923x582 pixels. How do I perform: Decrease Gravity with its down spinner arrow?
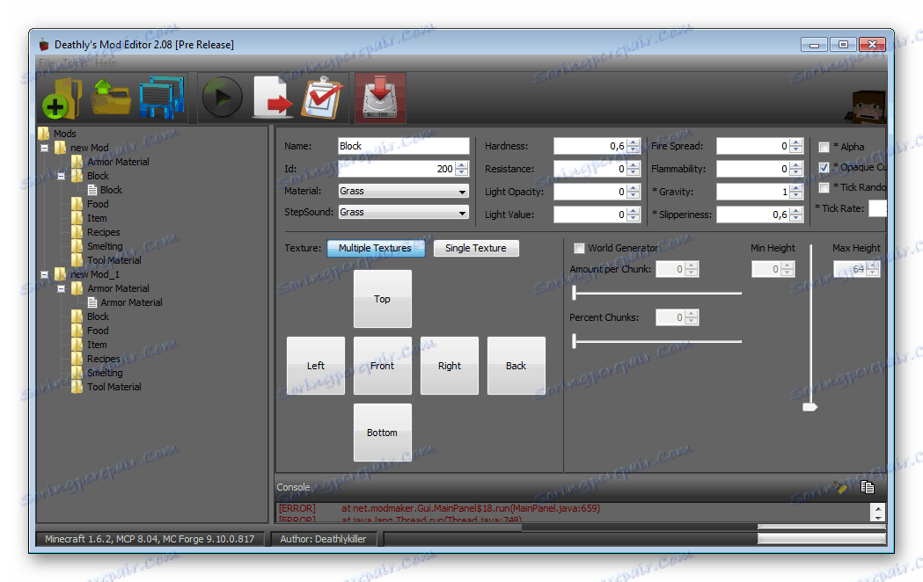(x=795, y=195)
